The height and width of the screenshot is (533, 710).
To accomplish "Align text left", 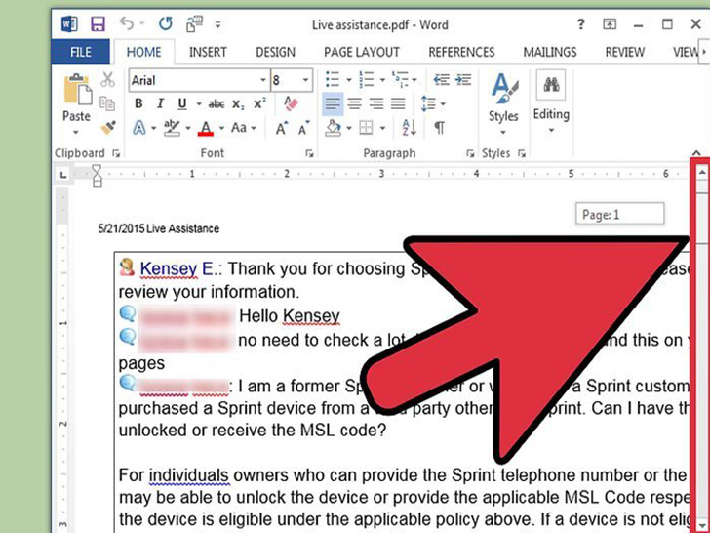I will click(x=333, y=104).
